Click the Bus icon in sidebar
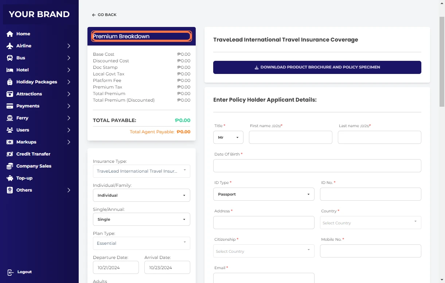Viewport: 445px width, 283px height. coord(10,58)
